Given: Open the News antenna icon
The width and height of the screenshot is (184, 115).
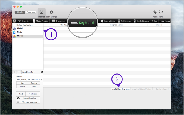Looking at the screenshot, I should click(x=161, y=12).
